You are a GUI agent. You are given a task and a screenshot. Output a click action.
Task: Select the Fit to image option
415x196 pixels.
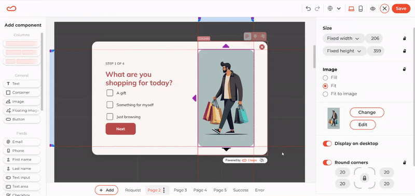[x=325, y=94]
